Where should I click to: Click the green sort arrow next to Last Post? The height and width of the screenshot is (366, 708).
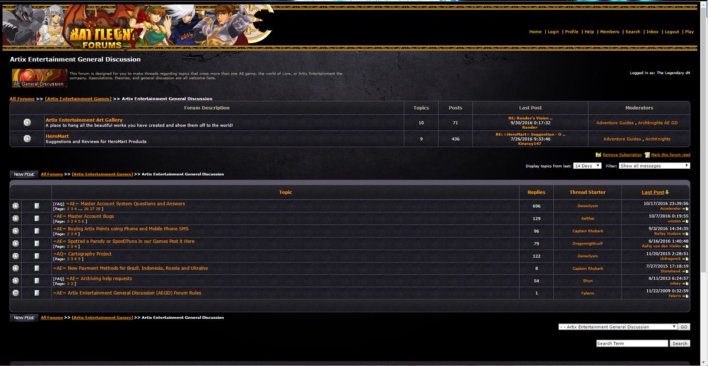(x=667, y=192)
